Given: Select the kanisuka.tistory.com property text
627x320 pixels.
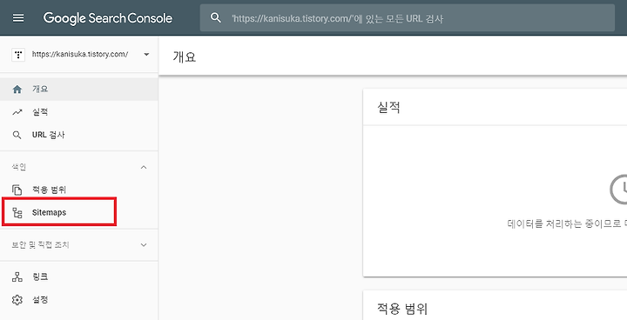Looking at the screenshot, I should (80, 54).
